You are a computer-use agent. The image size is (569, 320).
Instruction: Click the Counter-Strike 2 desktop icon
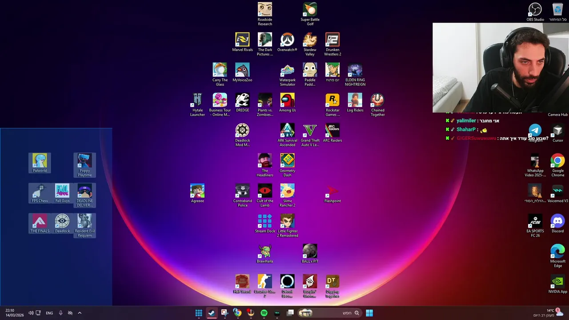tap(265, 286)
